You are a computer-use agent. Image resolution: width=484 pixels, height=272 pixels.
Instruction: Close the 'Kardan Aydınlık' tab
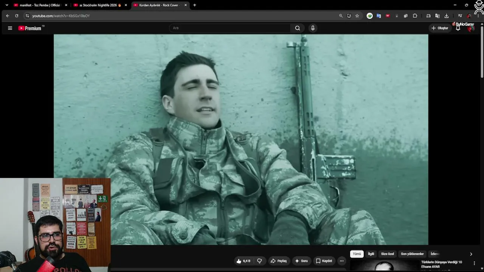pos(186,5)
